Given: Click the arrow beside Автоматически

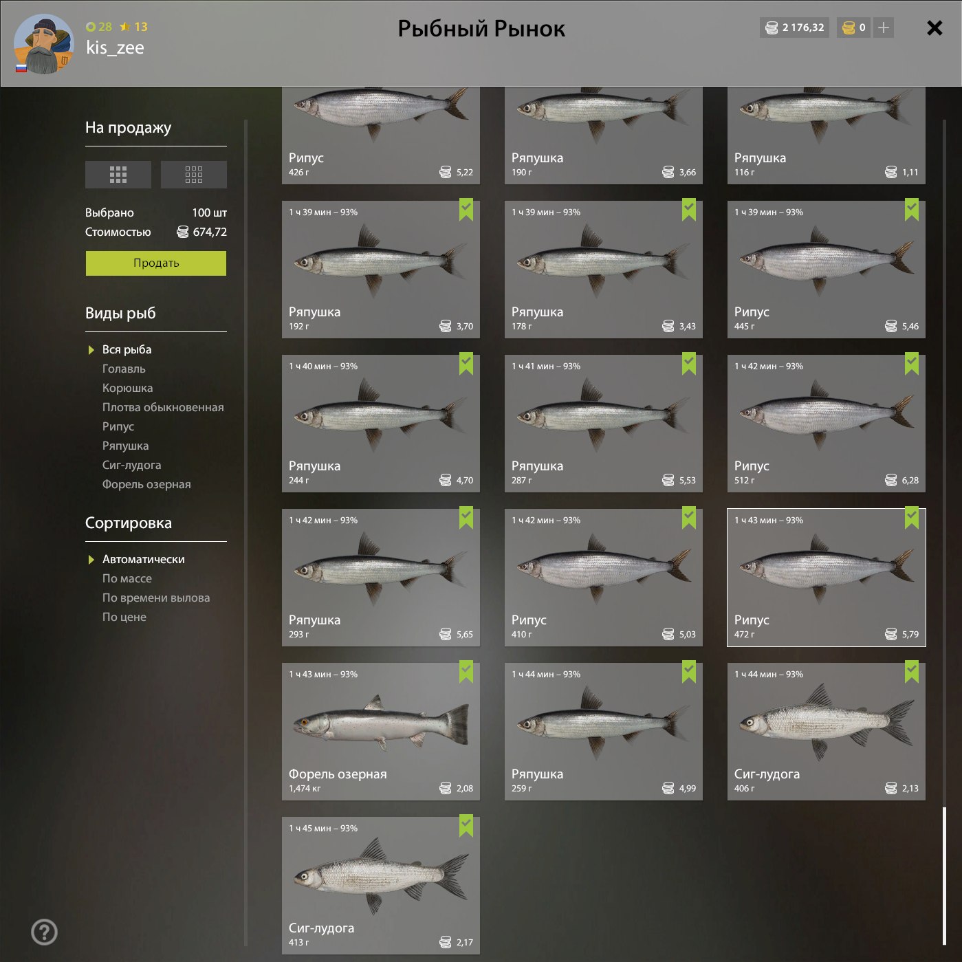Looking at the screenshot, I should 91,560.
